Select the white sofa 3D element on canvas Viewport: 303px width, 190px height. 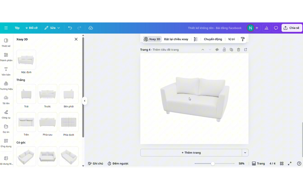click(195, 99)
